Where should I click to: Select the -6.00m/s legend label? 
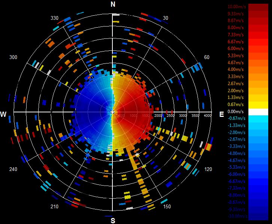pos(236,174)
